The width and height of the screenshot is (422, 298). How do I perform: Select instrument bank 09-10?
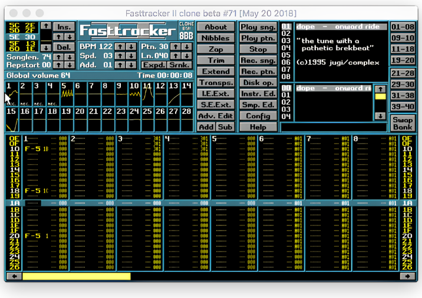[x=403, y=38]
